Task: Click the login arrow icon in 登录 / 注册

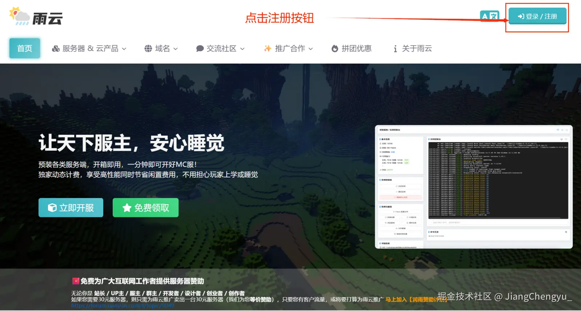Action: (x=521, y=16)
